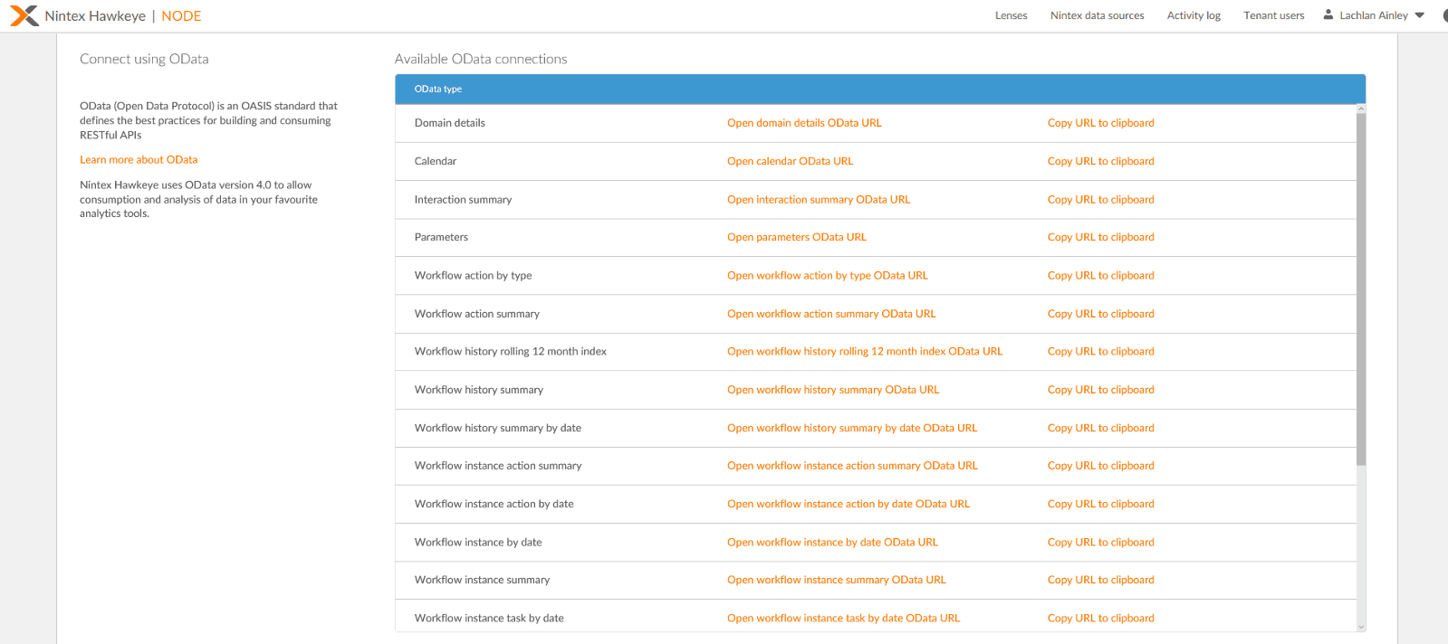Click the Available OData connections heading
The height and width of the screenshot is (644, 1448).
[481, 59]
